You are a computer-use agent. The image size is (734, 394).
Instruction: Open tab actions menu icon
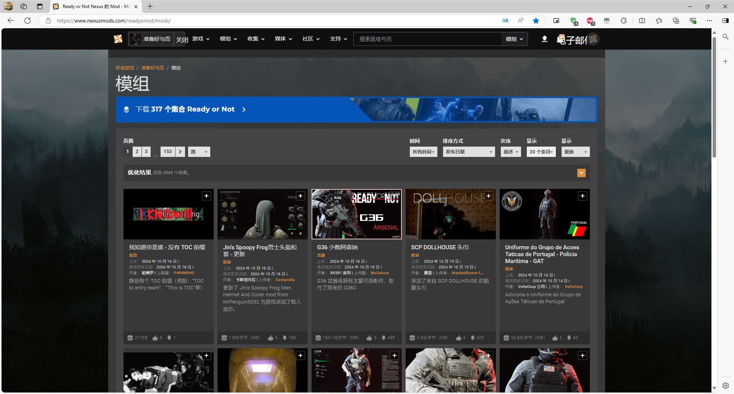coord(40,6)
